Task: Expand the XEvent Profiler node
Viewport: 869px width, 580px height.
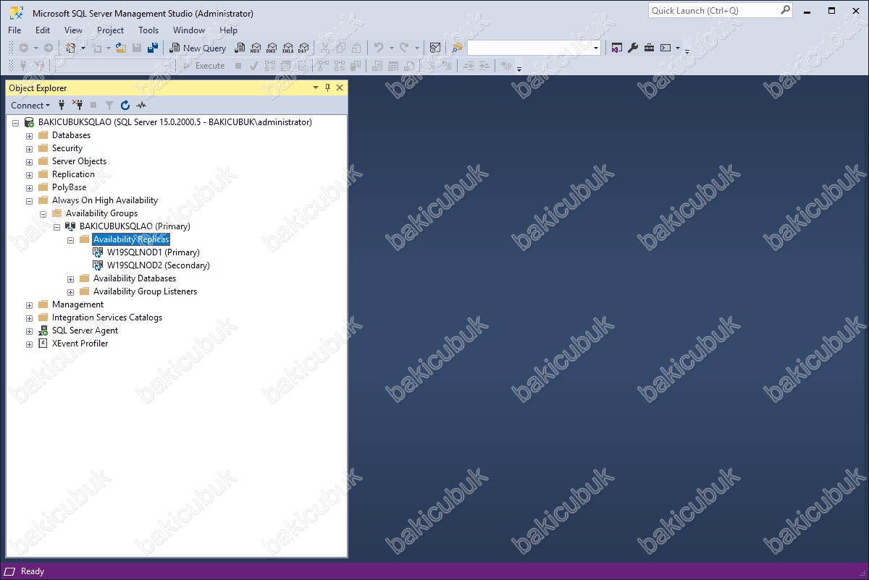Action: 30,344
